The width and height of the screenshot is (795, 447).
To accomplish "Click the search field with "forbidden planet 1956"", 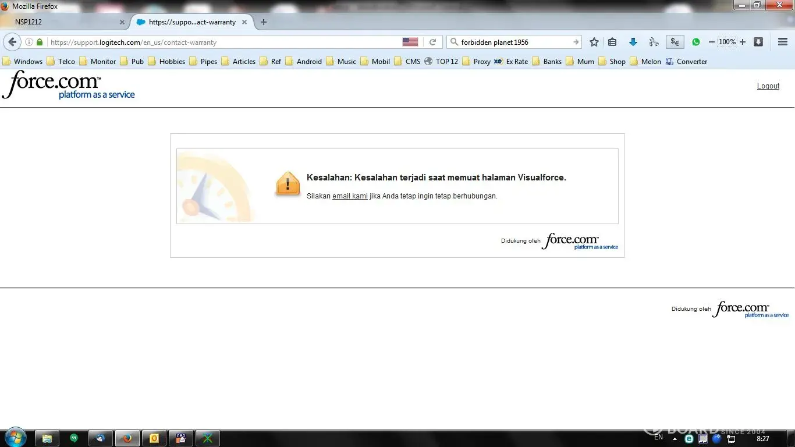I will pyautogui.click(x=512, y=42).
